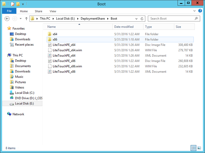205x153 pixels.
Task: Open address bar previous locations dropdown
Action: (x=137, y=19)
